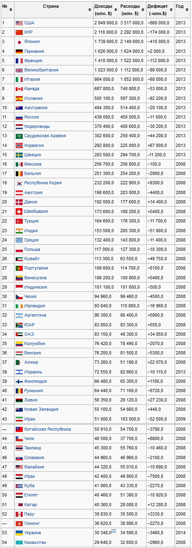Click the Turkey flag icon
The height and width of the screenshot is (548, 192).
tap(19, 221)
